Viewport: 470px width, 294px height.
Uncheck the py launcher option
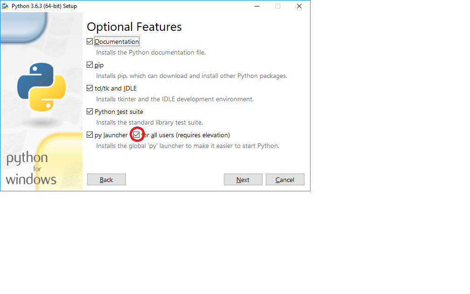90,134
